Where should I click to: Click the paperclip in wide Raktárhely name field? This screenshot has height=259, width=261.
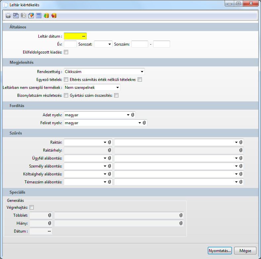[241, 150]
